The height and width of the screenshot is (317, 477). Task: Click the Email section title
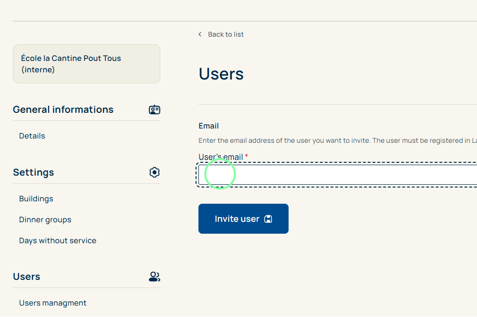[209, 126]
